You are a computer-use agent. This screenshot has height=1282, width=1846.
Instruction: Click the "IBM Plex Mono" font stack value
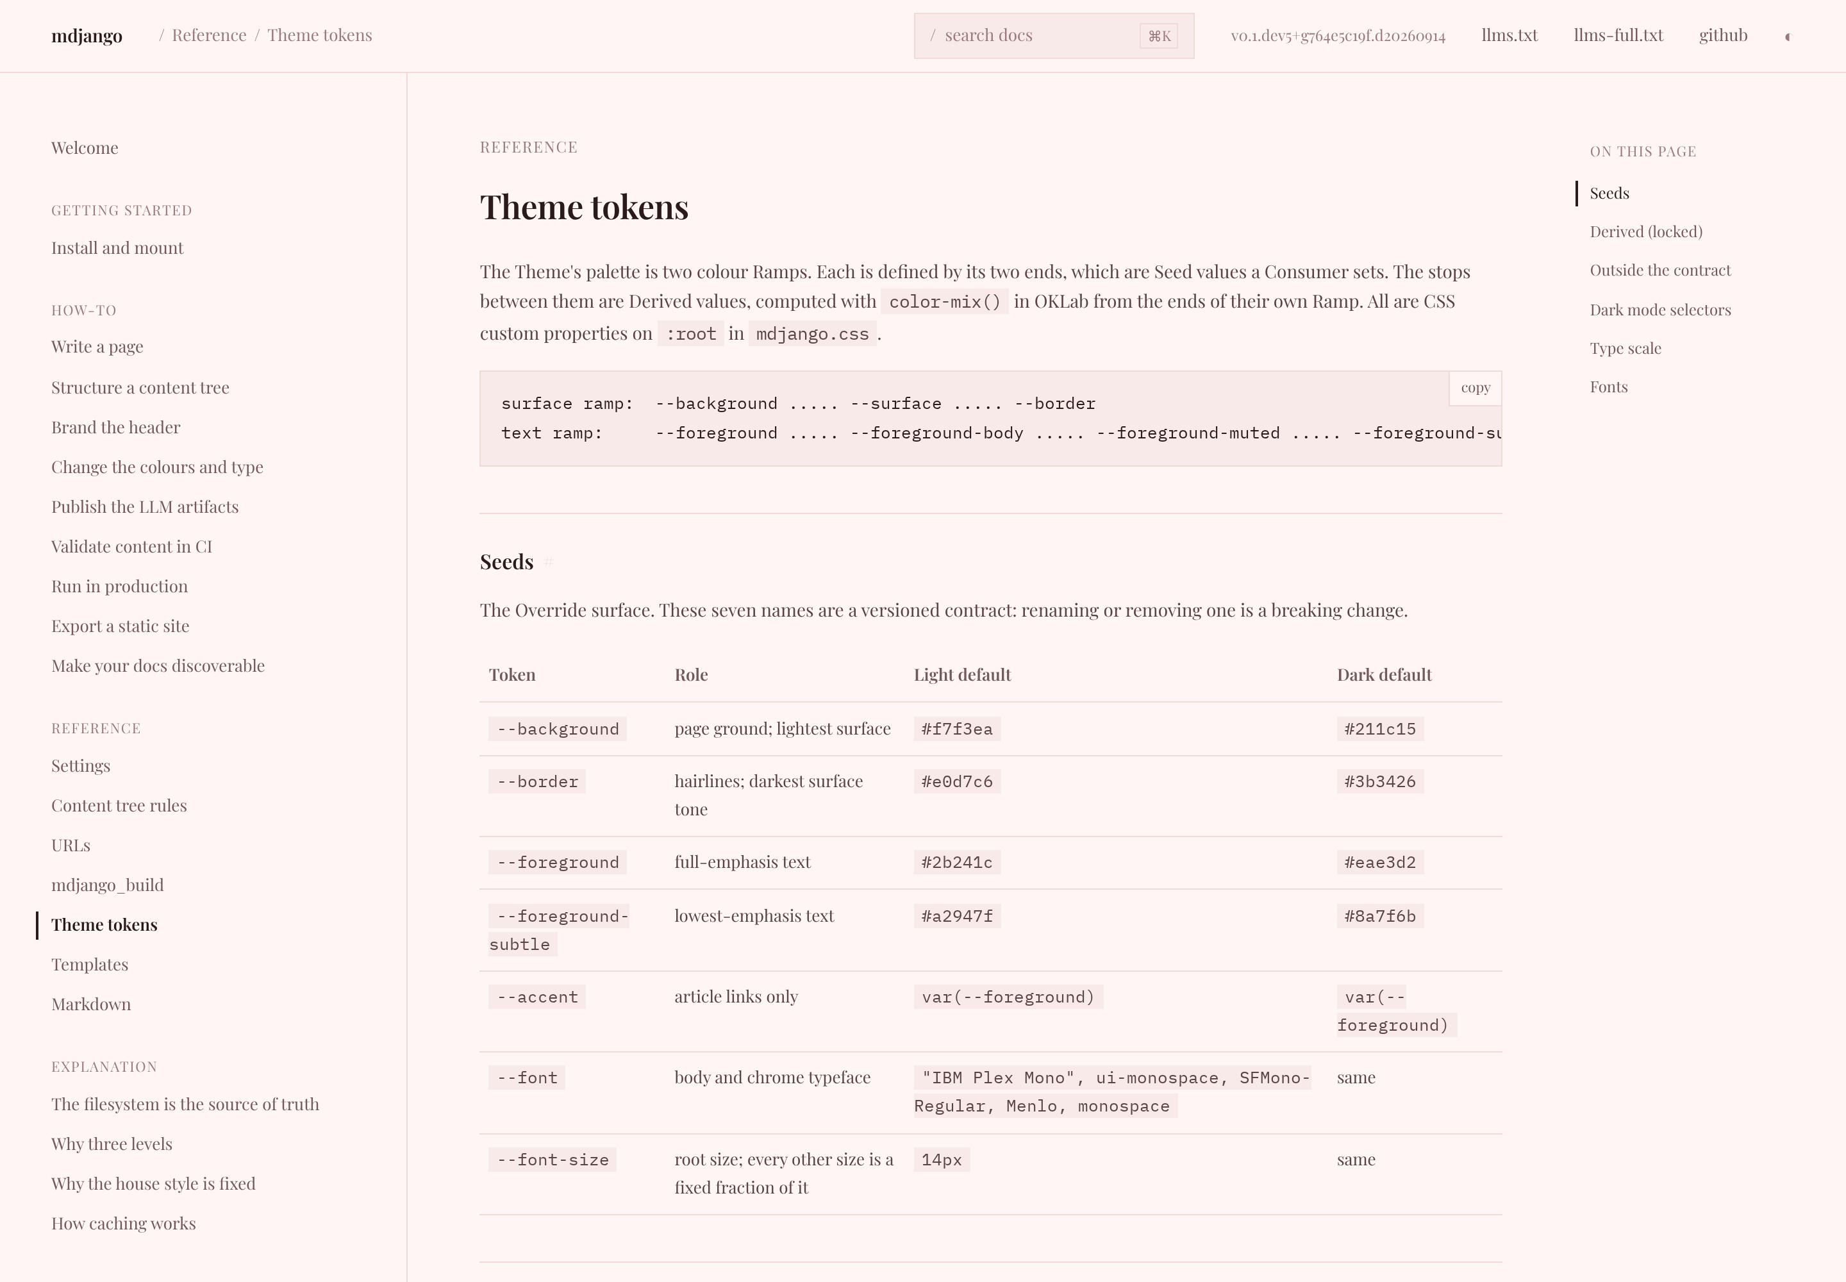1113,1092
